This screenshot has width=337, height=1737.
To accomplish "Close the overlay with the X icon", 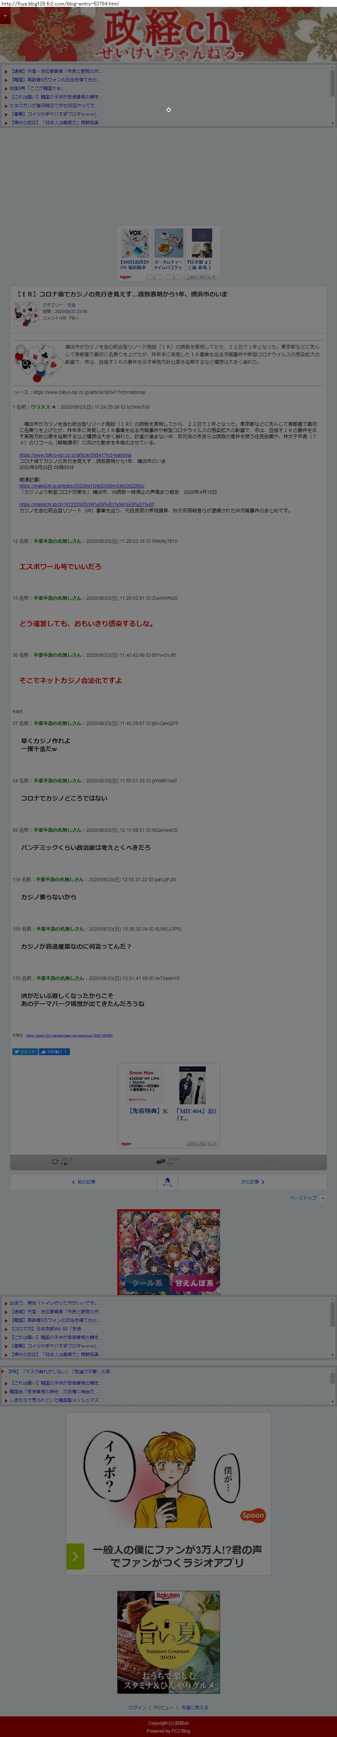I will (169, 109).
